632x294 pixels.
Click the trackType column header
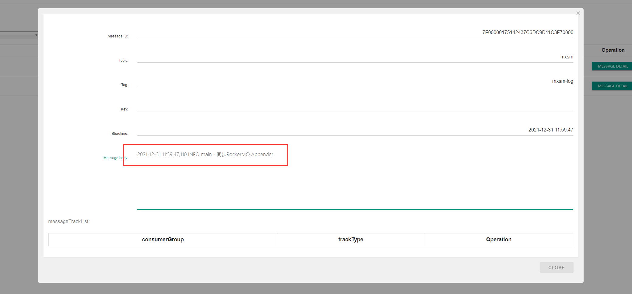pyautogui.click(x=351, y=240)
